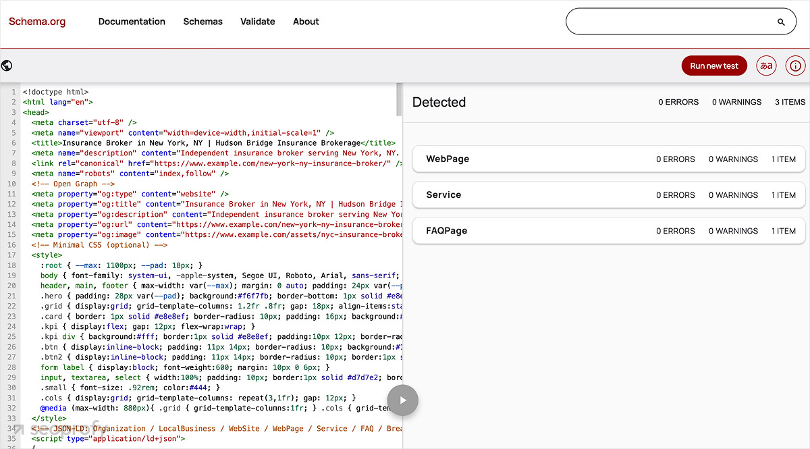Image resolution: width=810 pixels, height=449 pixels.
Task: Click the "3 ITEMS" count beside Detected
Action: click(x=790, y=102)
